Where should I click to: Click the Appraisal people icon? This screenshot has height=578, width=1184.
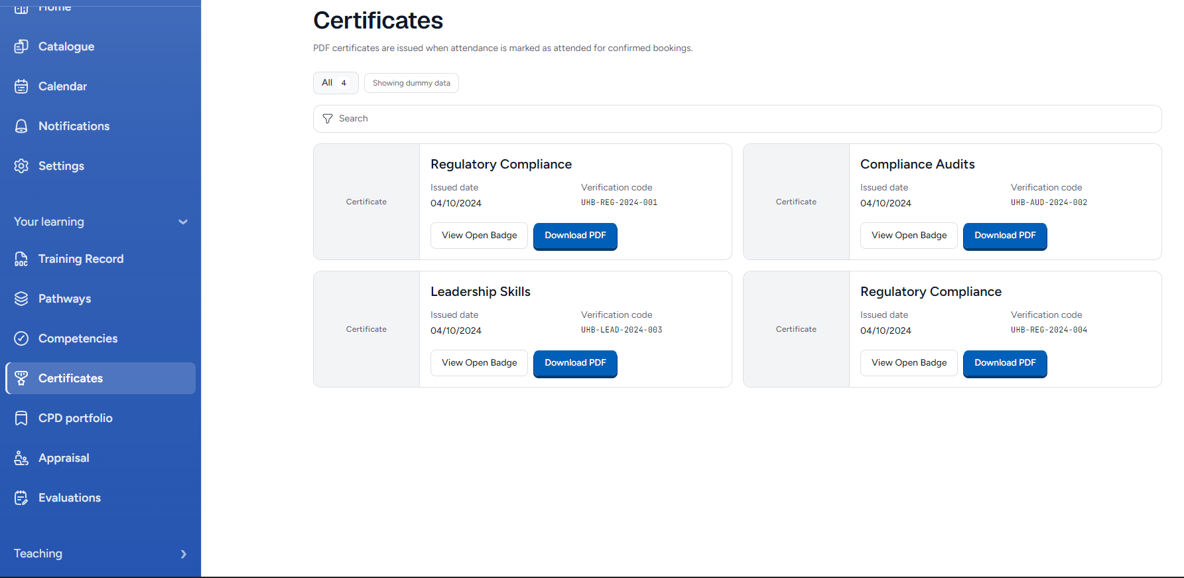(x=21, y=458)
